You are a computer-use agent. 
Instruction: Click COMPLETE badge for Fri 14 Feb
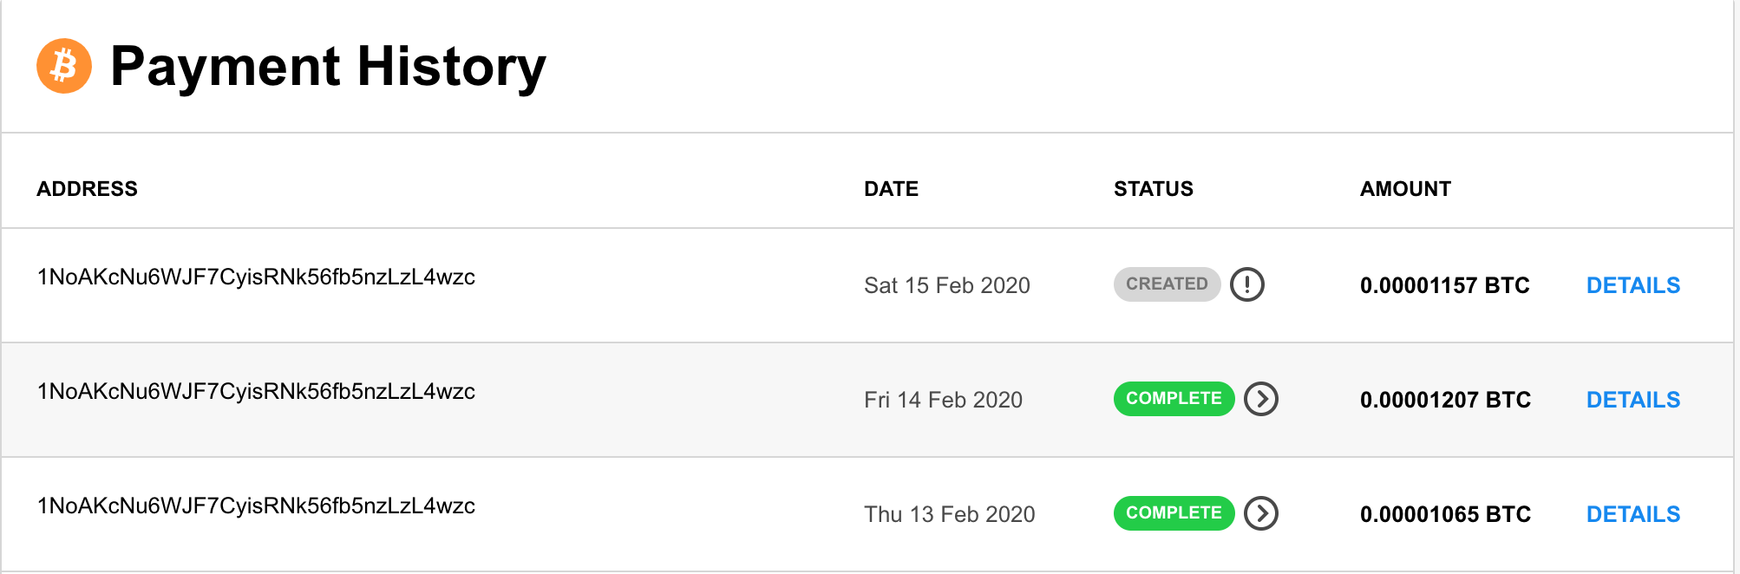(x=1174, y=399)
